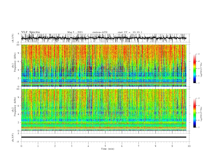Click the "5" tick on ch.1(V) axis
Image resolution: width=213 pixels, height=164 pixels.
tap(19, 34)
